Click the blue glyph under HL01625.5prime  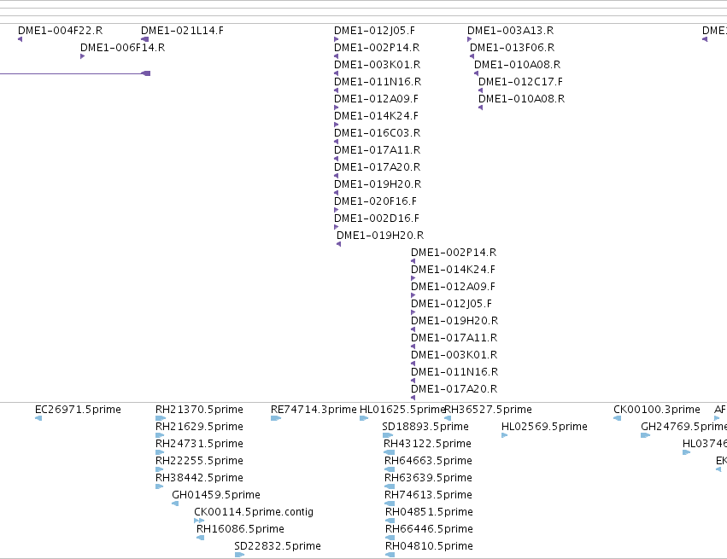coord(364,418)
